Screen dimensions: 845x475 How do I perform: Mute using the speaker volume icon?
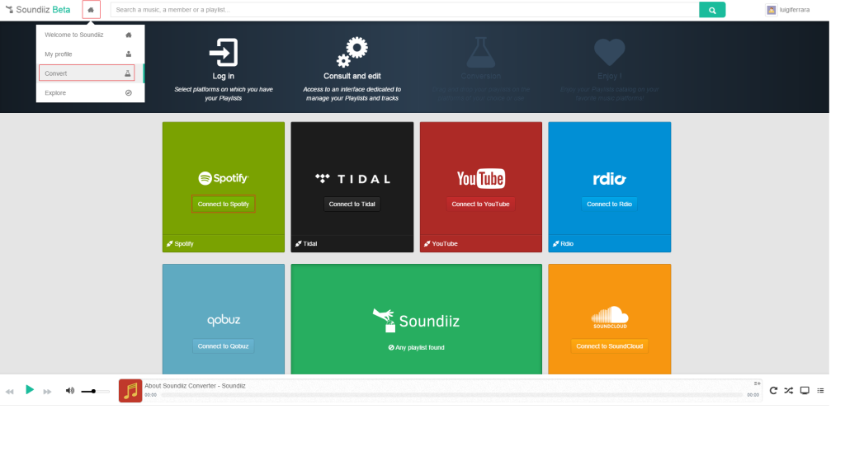click(70, 390)
